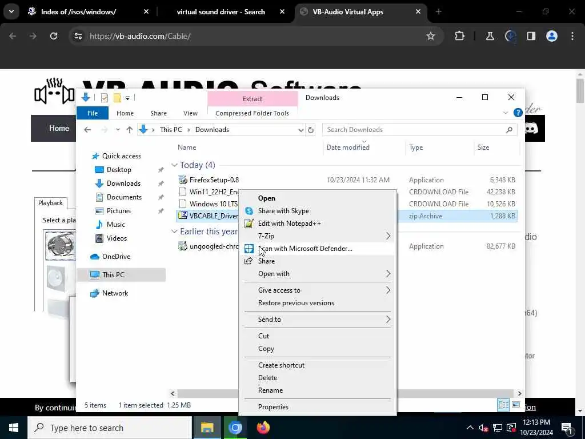Choose Restore previous versions

point(319,303)
